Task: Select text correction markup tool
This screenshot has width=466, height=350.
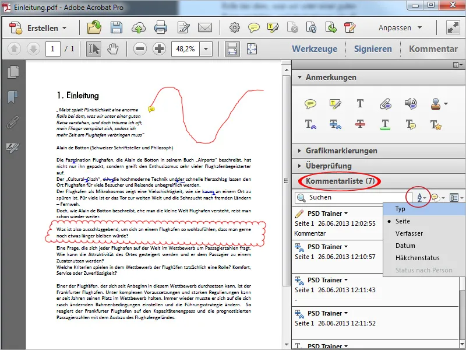Action: [436, 124]
